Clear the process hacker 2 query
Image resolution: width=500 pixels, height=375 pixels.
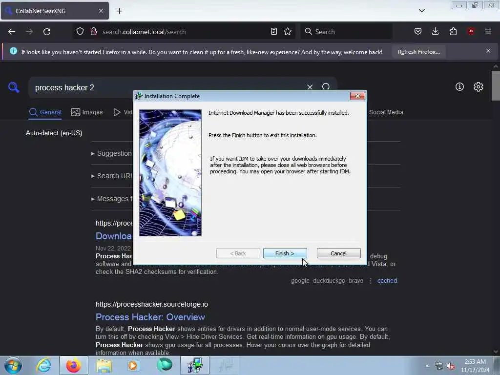(310, 87)
